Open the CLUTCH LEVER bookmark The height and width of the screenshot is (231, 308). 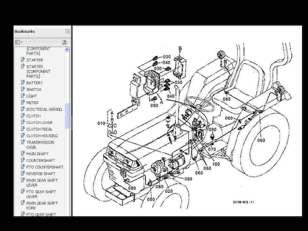pyautogui.click(x=39, y=123)
